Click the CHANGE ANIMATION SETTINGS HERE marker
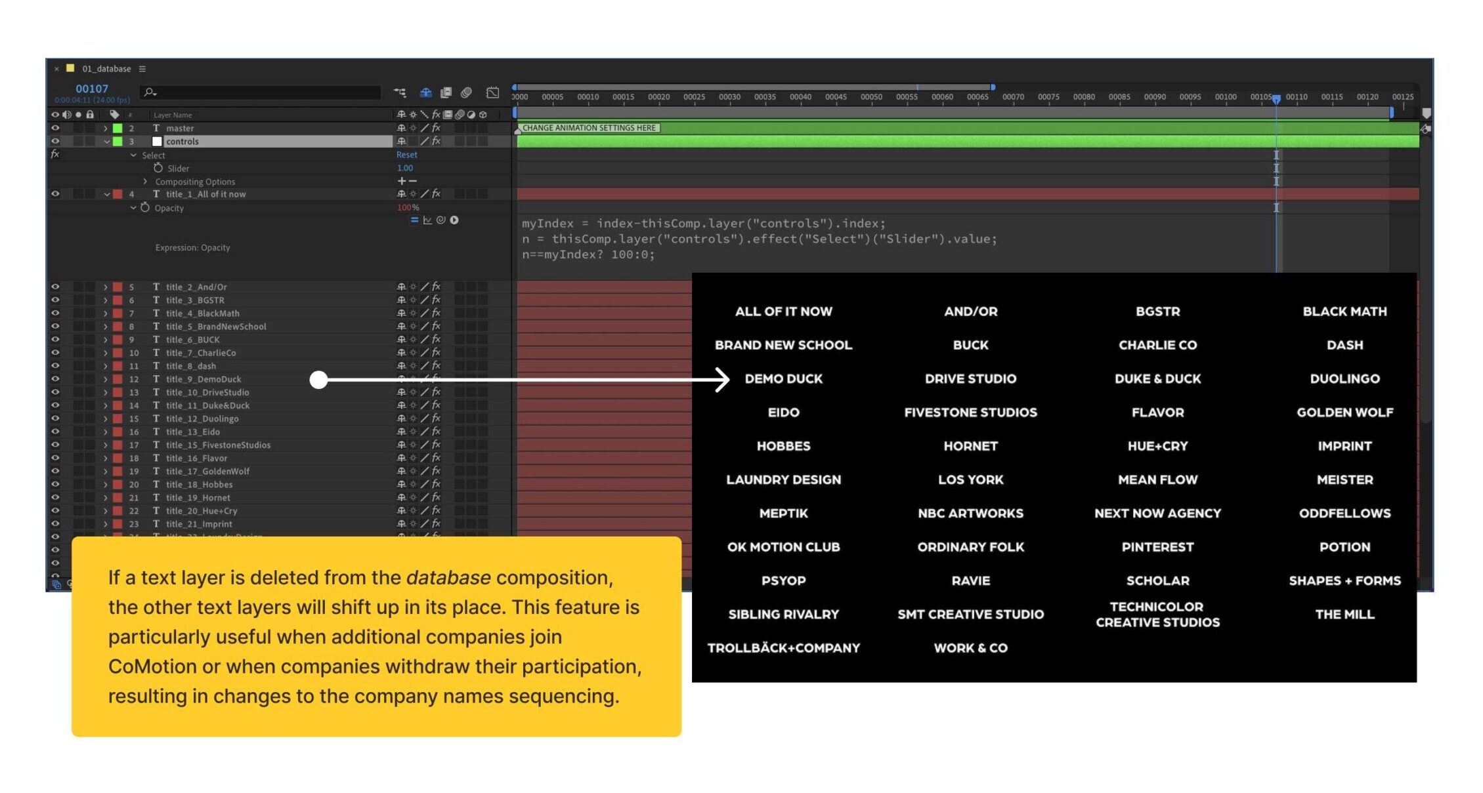 [x=589, y=128]
